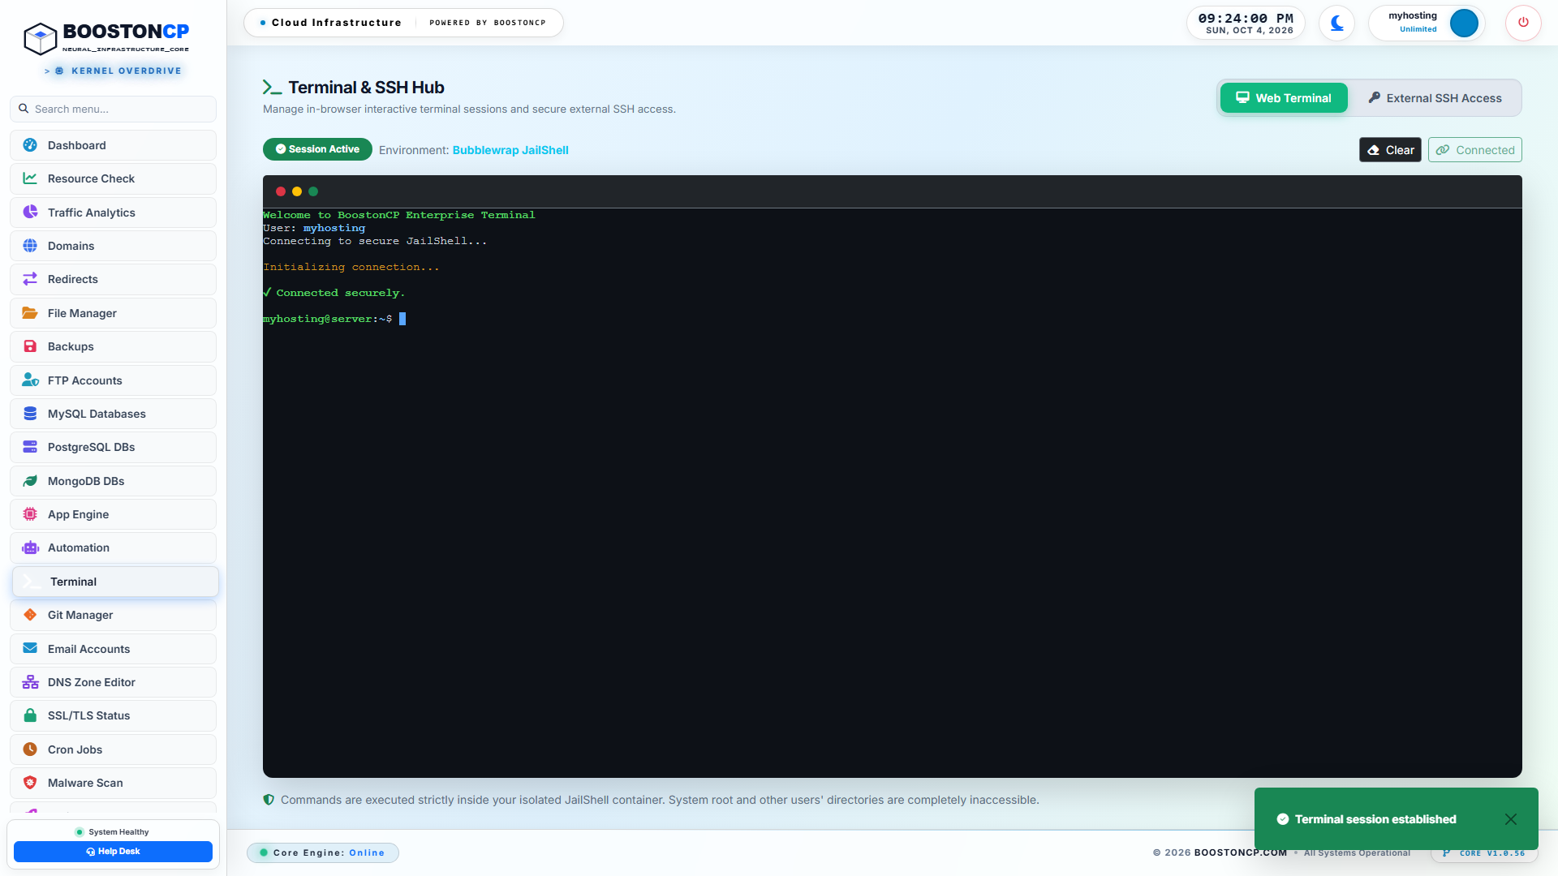Open the Help Desk
1558x876 pixels.
coord(113,852)
